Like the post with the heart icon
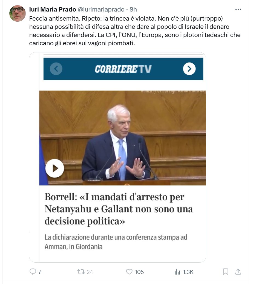This screenshot has width=253, height=284. point(129,272)
